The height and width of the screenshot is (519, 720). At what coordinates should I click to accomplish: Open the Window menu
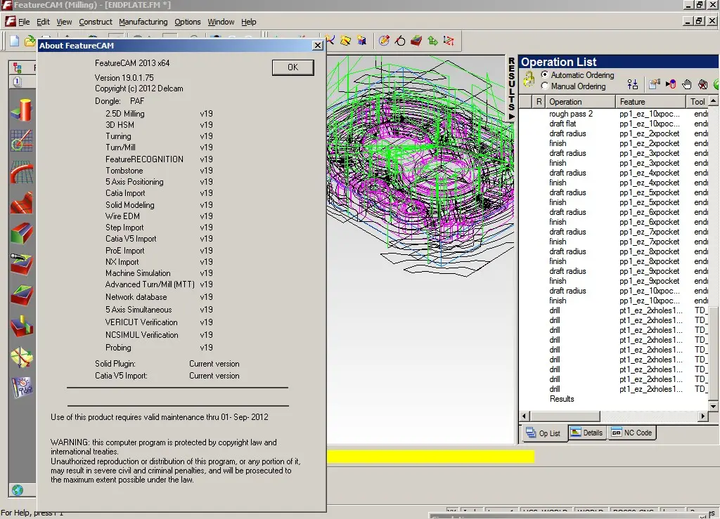tap(221, 22)
